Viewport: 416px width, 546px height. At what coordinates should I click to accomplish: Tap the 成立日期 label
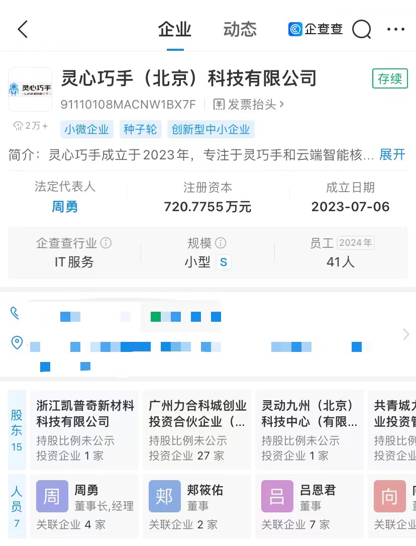pos(350,188)
